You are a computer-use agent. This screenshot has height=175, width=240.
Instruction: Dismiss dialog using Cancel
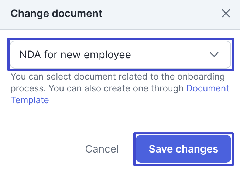tap(102, 149)
